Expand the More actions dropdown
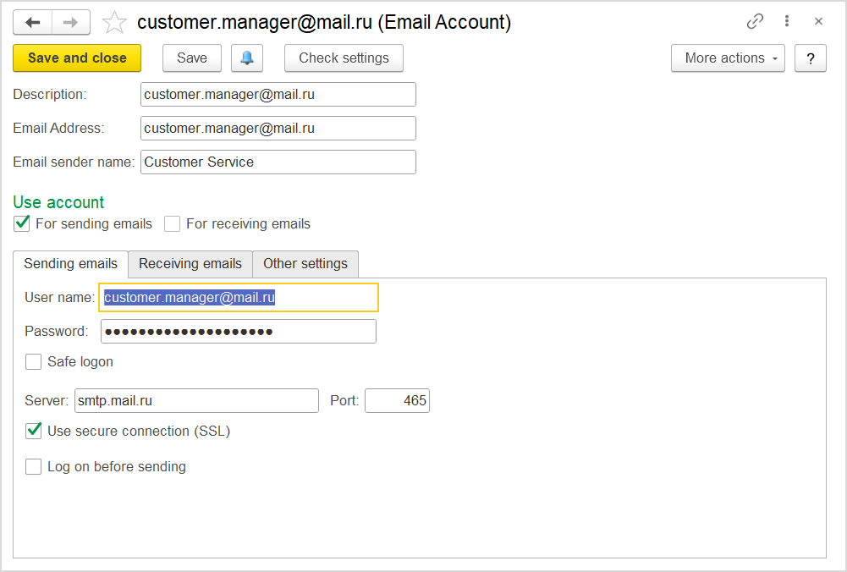847x572 pixels. coord(728,58)
